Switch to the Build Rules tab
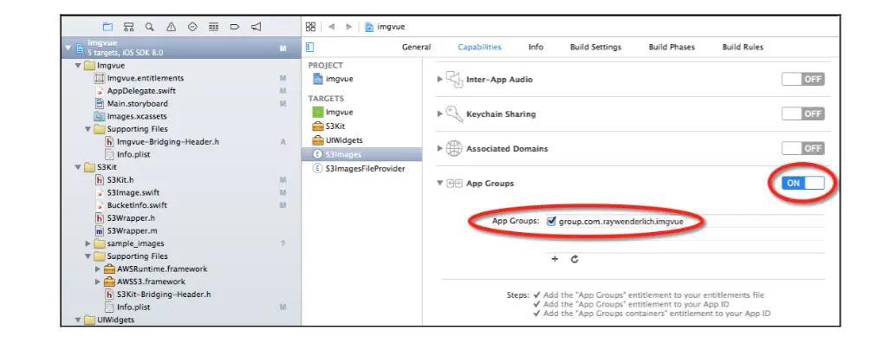Image resolution: width=884 pixels, height=343 pixels. coord(743,48)
